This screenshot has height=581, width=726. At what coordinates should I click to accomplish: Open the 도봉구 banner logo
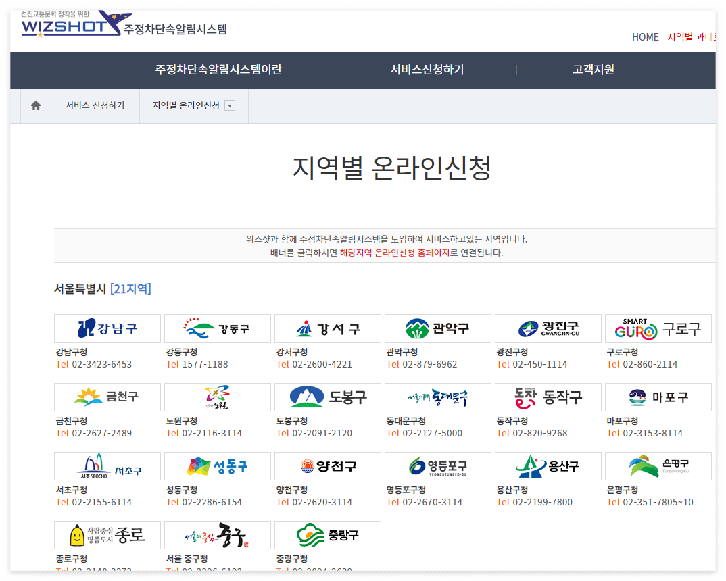tap(328, 397)
